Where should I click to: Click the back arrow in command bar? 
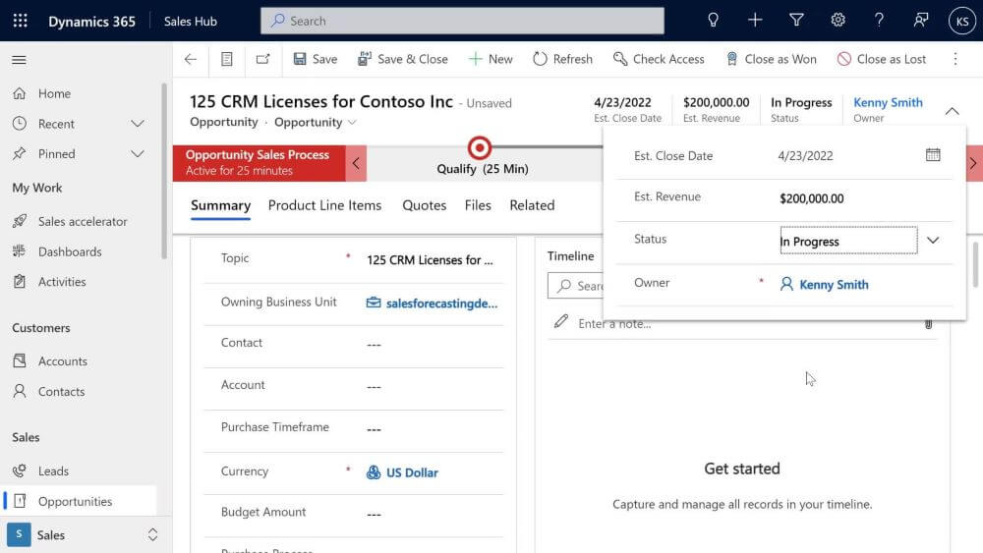(191, 59)
